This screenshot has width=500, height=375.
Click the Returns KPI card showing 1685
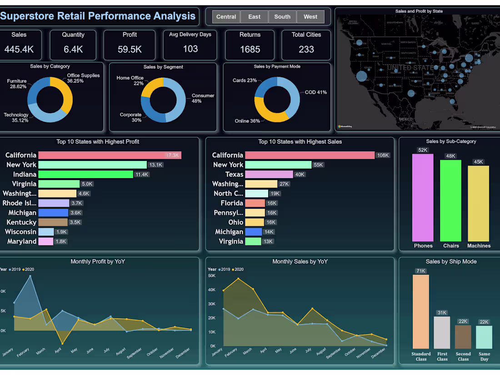pyautogui.click(x=250, y=45)
